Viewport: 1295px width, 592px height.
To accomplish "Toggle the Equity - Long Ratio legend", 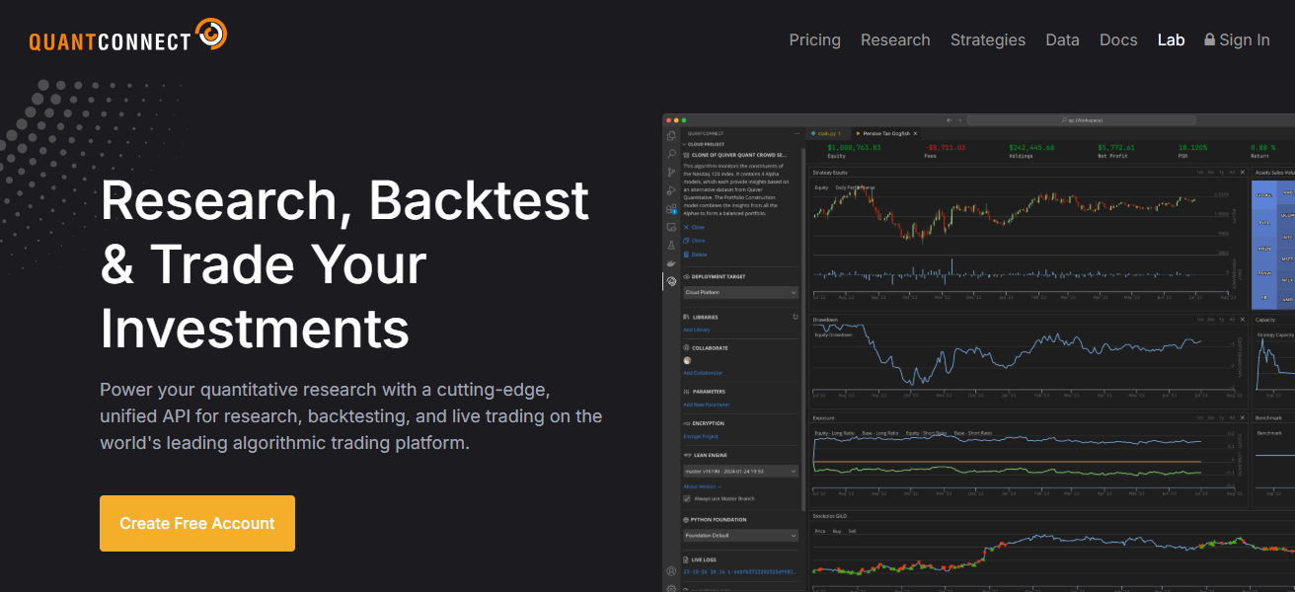I will point(835,433).
